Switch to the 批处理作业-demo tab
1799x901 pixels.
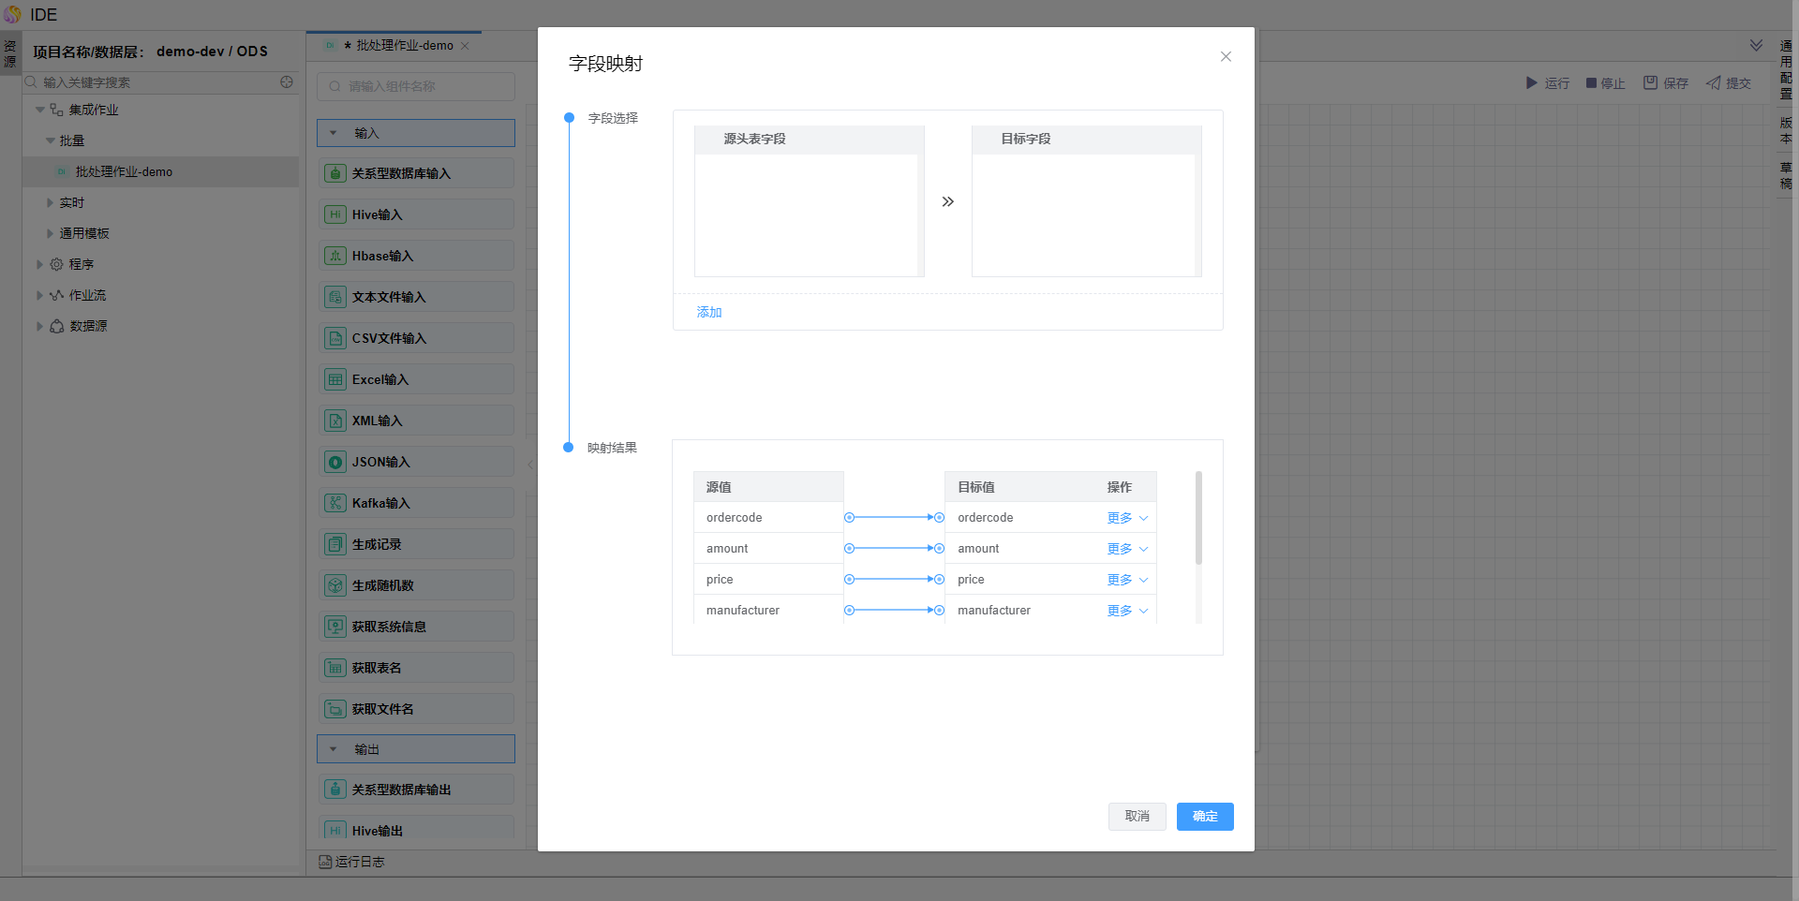tap(404, 46)
